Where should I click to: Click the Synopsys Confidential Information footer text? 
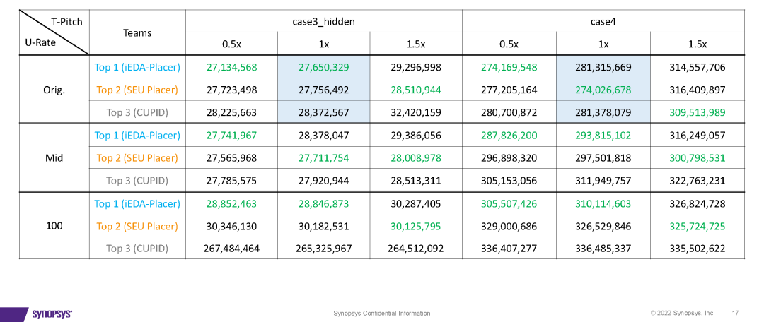[x=381, y=313]
